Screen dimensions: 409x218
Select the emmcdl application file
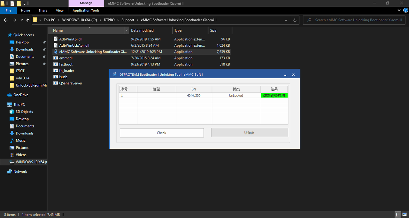click(x=66, y=58)
